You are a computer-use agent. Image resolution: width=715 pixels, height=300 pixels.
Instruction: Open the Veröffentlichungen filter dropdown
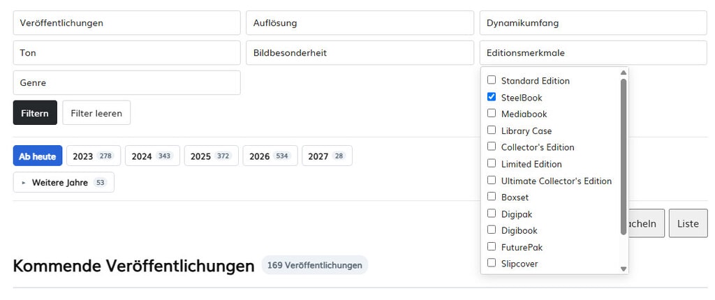pyautogui.click(x=127, y=23)
